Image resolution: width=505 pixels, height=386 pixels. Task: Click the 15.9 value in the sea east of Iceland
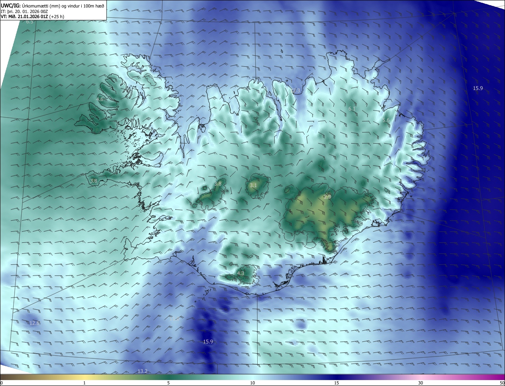click(x=478, y=88)
